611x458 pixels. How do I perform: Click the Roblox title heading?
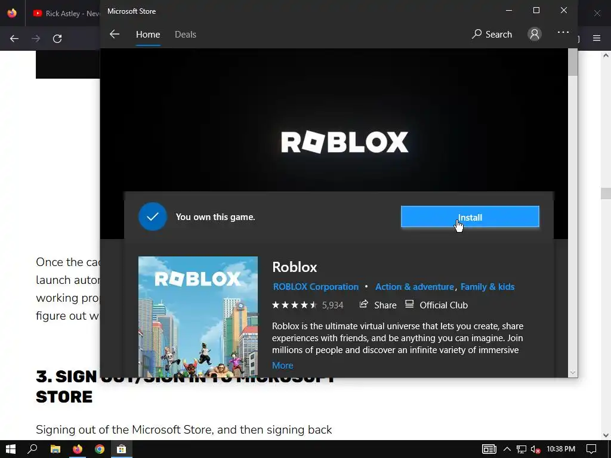tap(295, 267)
